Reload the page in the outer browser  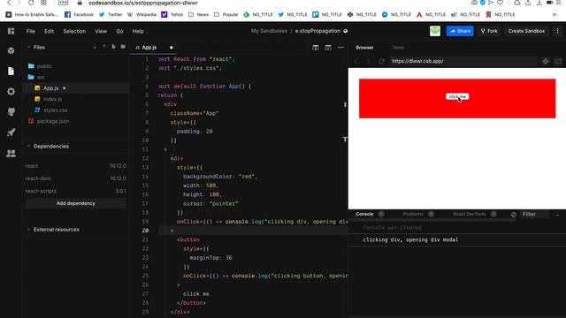pyautogui.click(x=31, y=3)
